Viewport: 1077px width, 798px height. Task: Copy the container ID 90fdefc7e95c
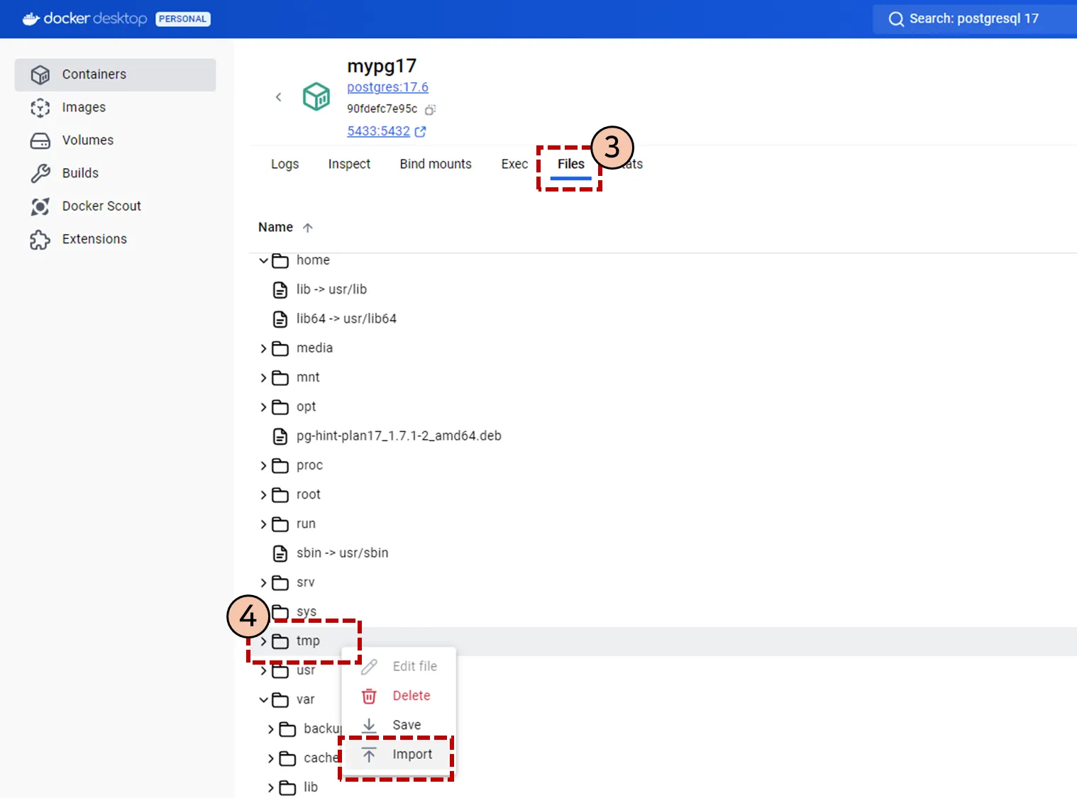430,109
